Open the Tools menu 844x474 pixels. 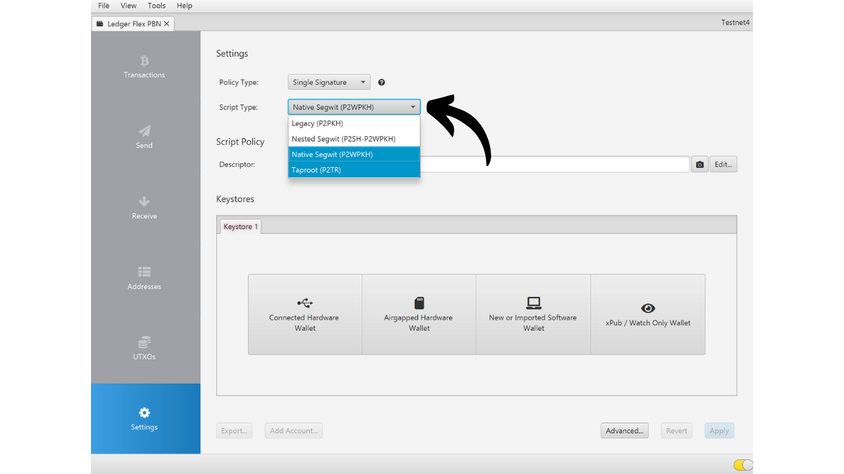point(157,6)
